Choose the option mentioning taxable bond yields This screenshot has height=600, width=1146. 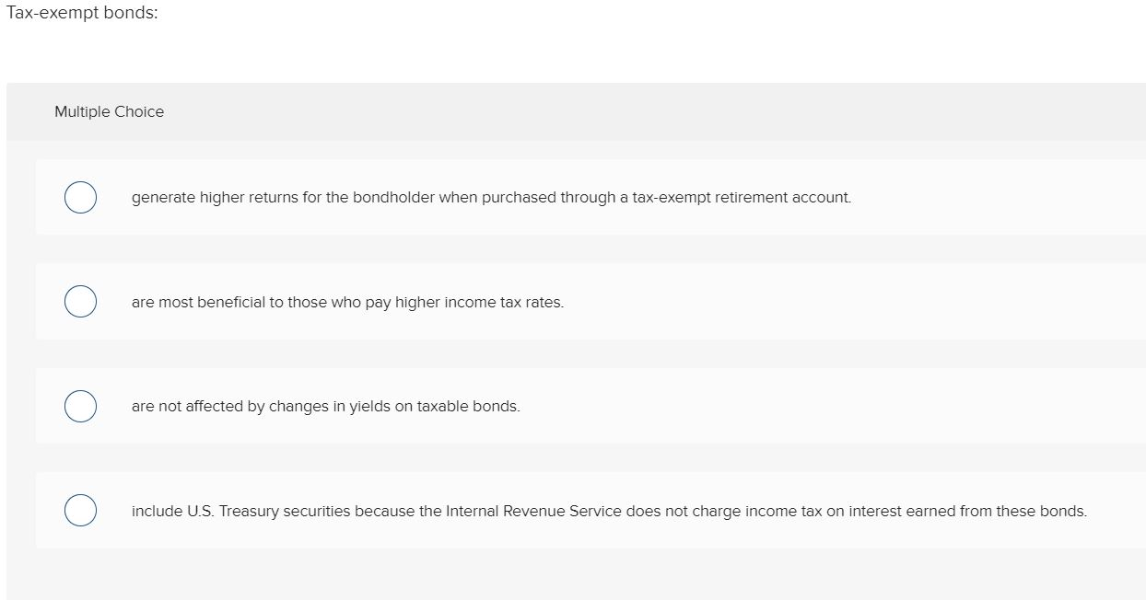(x=325, y=406)
